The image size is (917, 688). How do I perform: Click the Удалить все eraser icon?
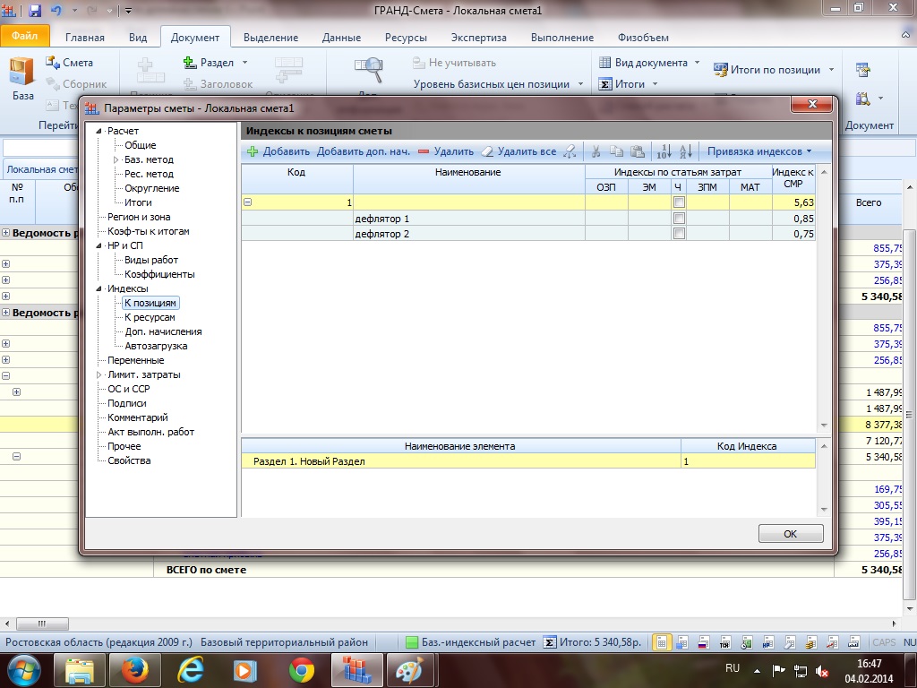point(487,152)
